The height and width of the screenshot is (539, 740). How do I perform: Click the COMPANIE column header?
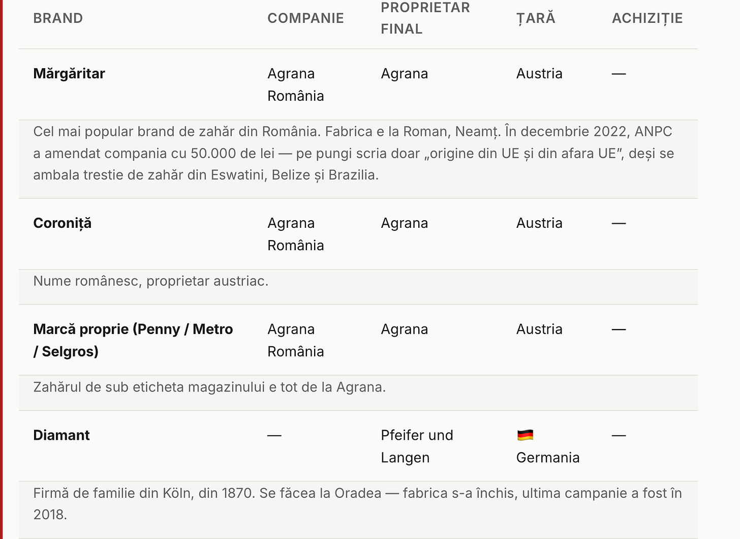pos(305,18)
